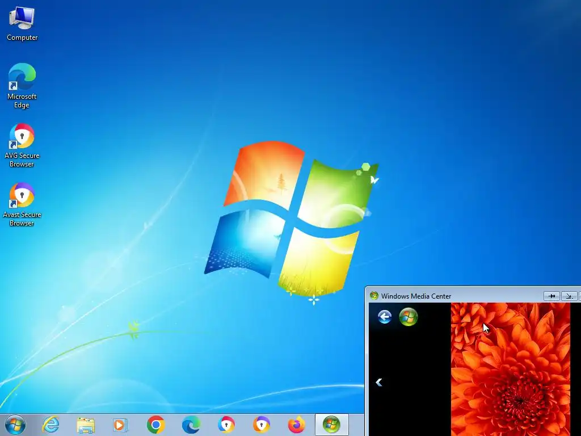
Task: Select the Microsoft Edge desktop shortcut
Action: 22,86
